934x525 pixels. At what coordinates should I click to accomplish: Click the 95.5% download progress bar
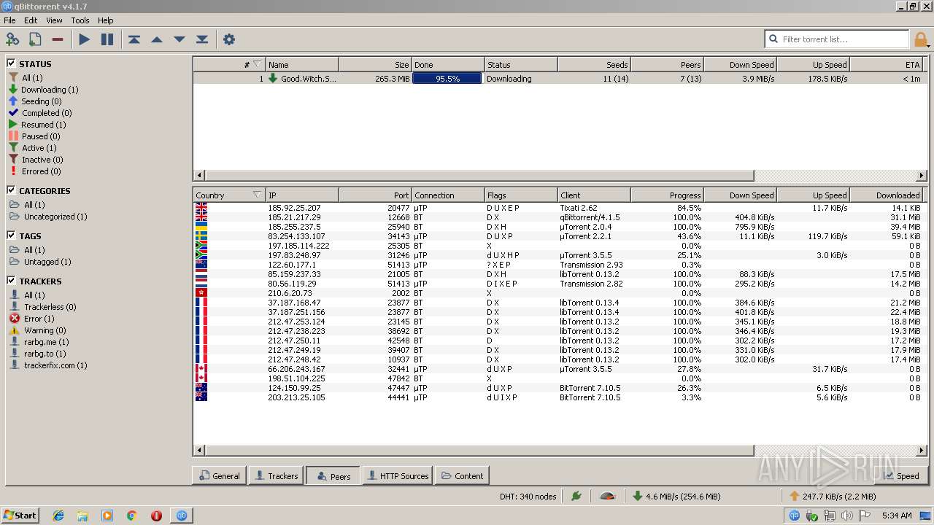coord(447,78)
